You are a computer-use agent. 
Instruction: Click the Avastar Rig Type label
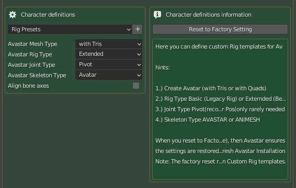point(30,54)
